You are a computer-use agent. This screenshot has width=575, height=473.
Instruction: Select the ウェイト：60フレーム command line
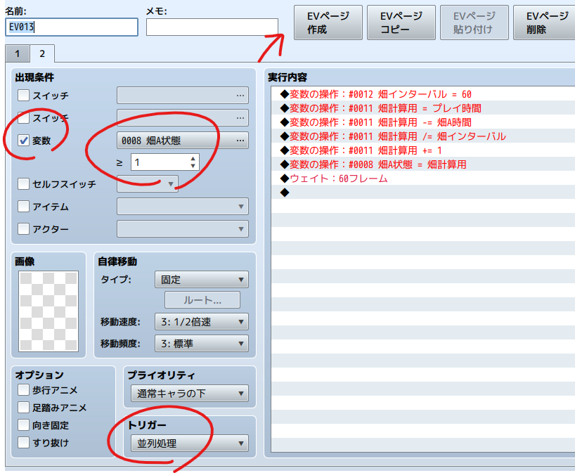[x=423, y=179]
